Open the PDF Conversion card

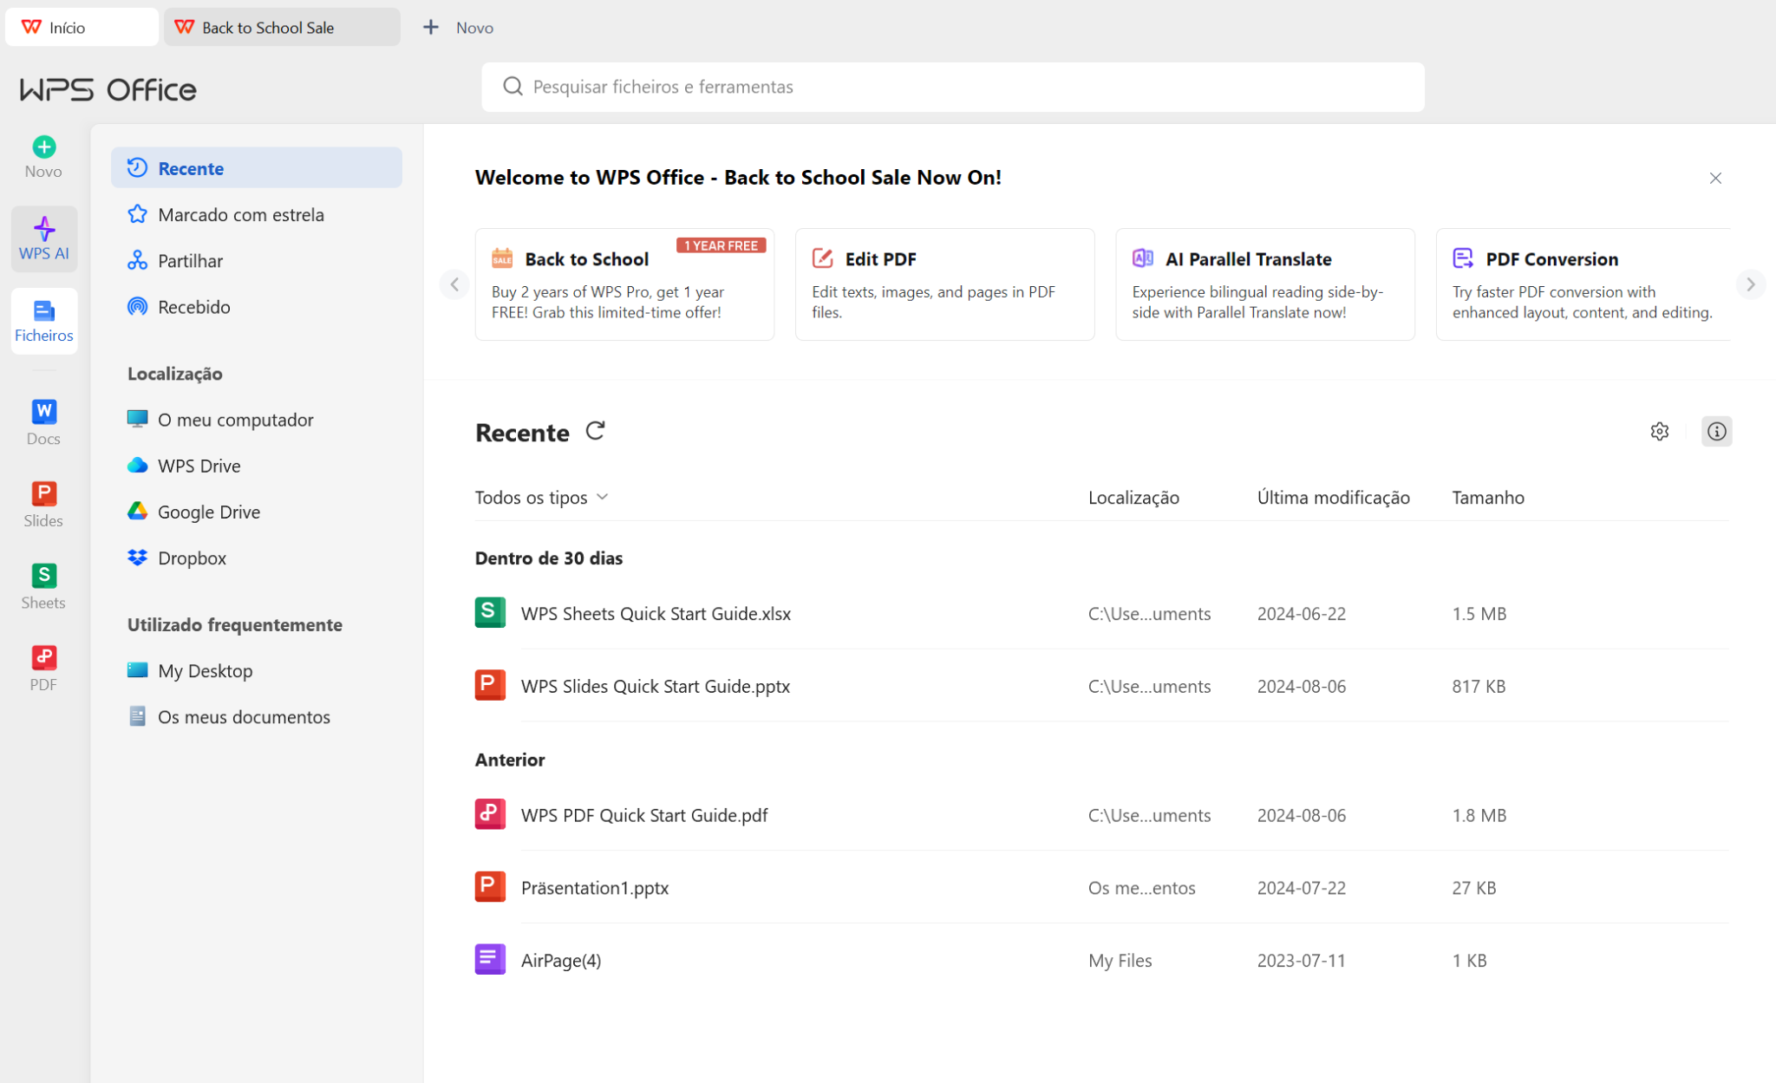[x=1583, y=284]
